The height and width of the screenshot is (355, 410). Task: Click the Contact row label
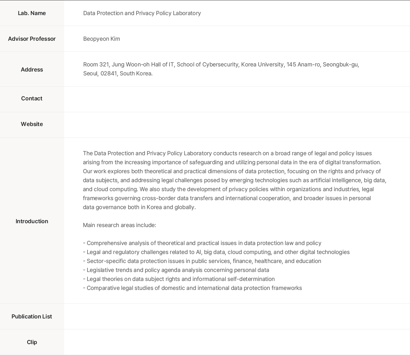click(x=32, y=98)
